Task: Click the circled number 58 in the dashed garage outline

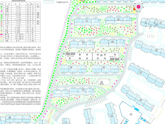Action: pos(101,55)
